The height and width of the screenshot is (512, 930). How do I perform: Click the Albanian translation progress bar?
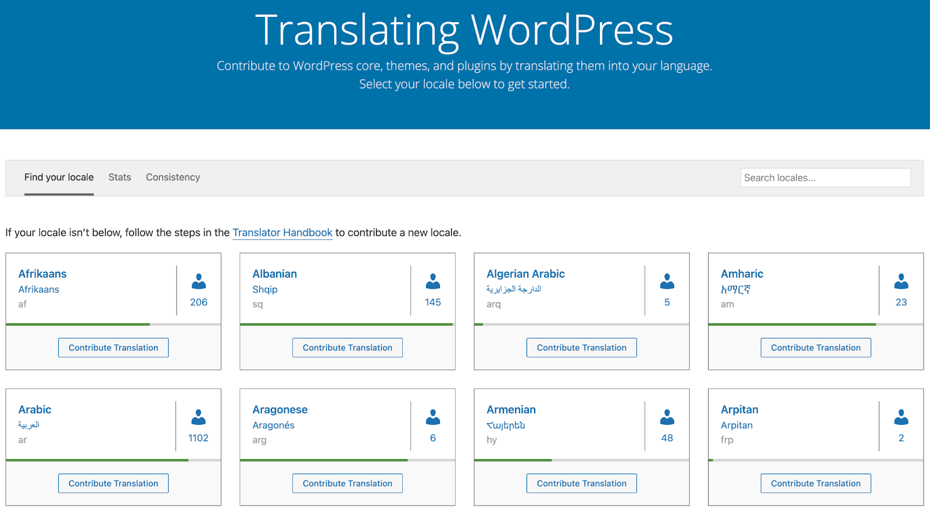(x=347, y=324)
